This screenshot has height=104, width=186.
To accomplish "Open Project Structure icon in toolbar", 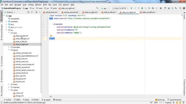I will click(161, 8).
